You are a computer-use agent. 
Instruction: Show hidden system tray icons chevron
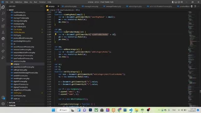[x=159, y=110]
